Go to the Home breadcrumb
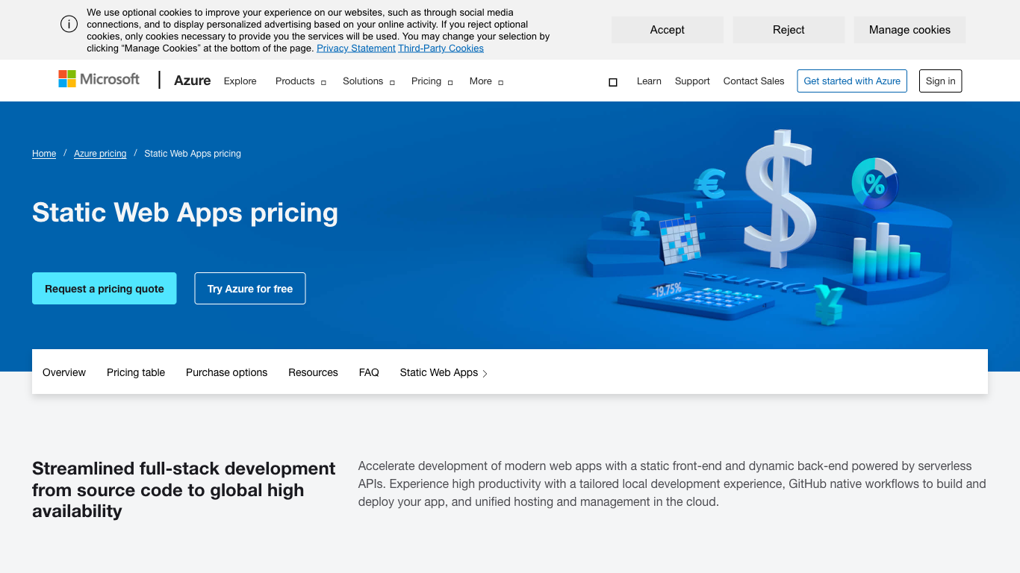1020x573 pixels. pyautogui.click(x=44, y=154)
